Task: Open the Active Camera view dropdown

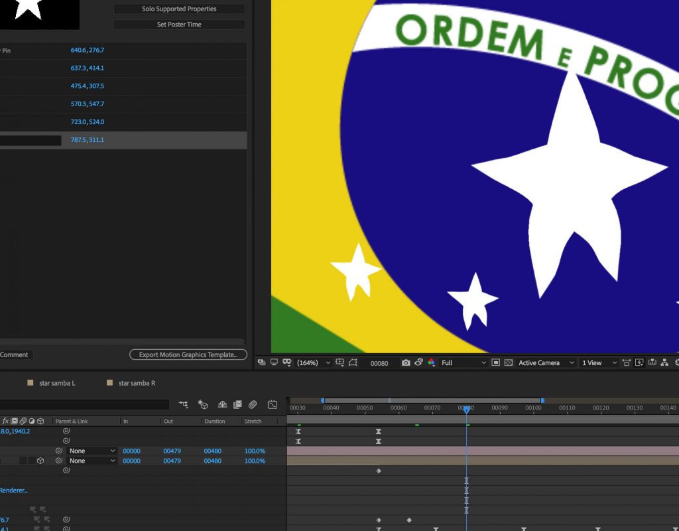Action: coord(546,363)
